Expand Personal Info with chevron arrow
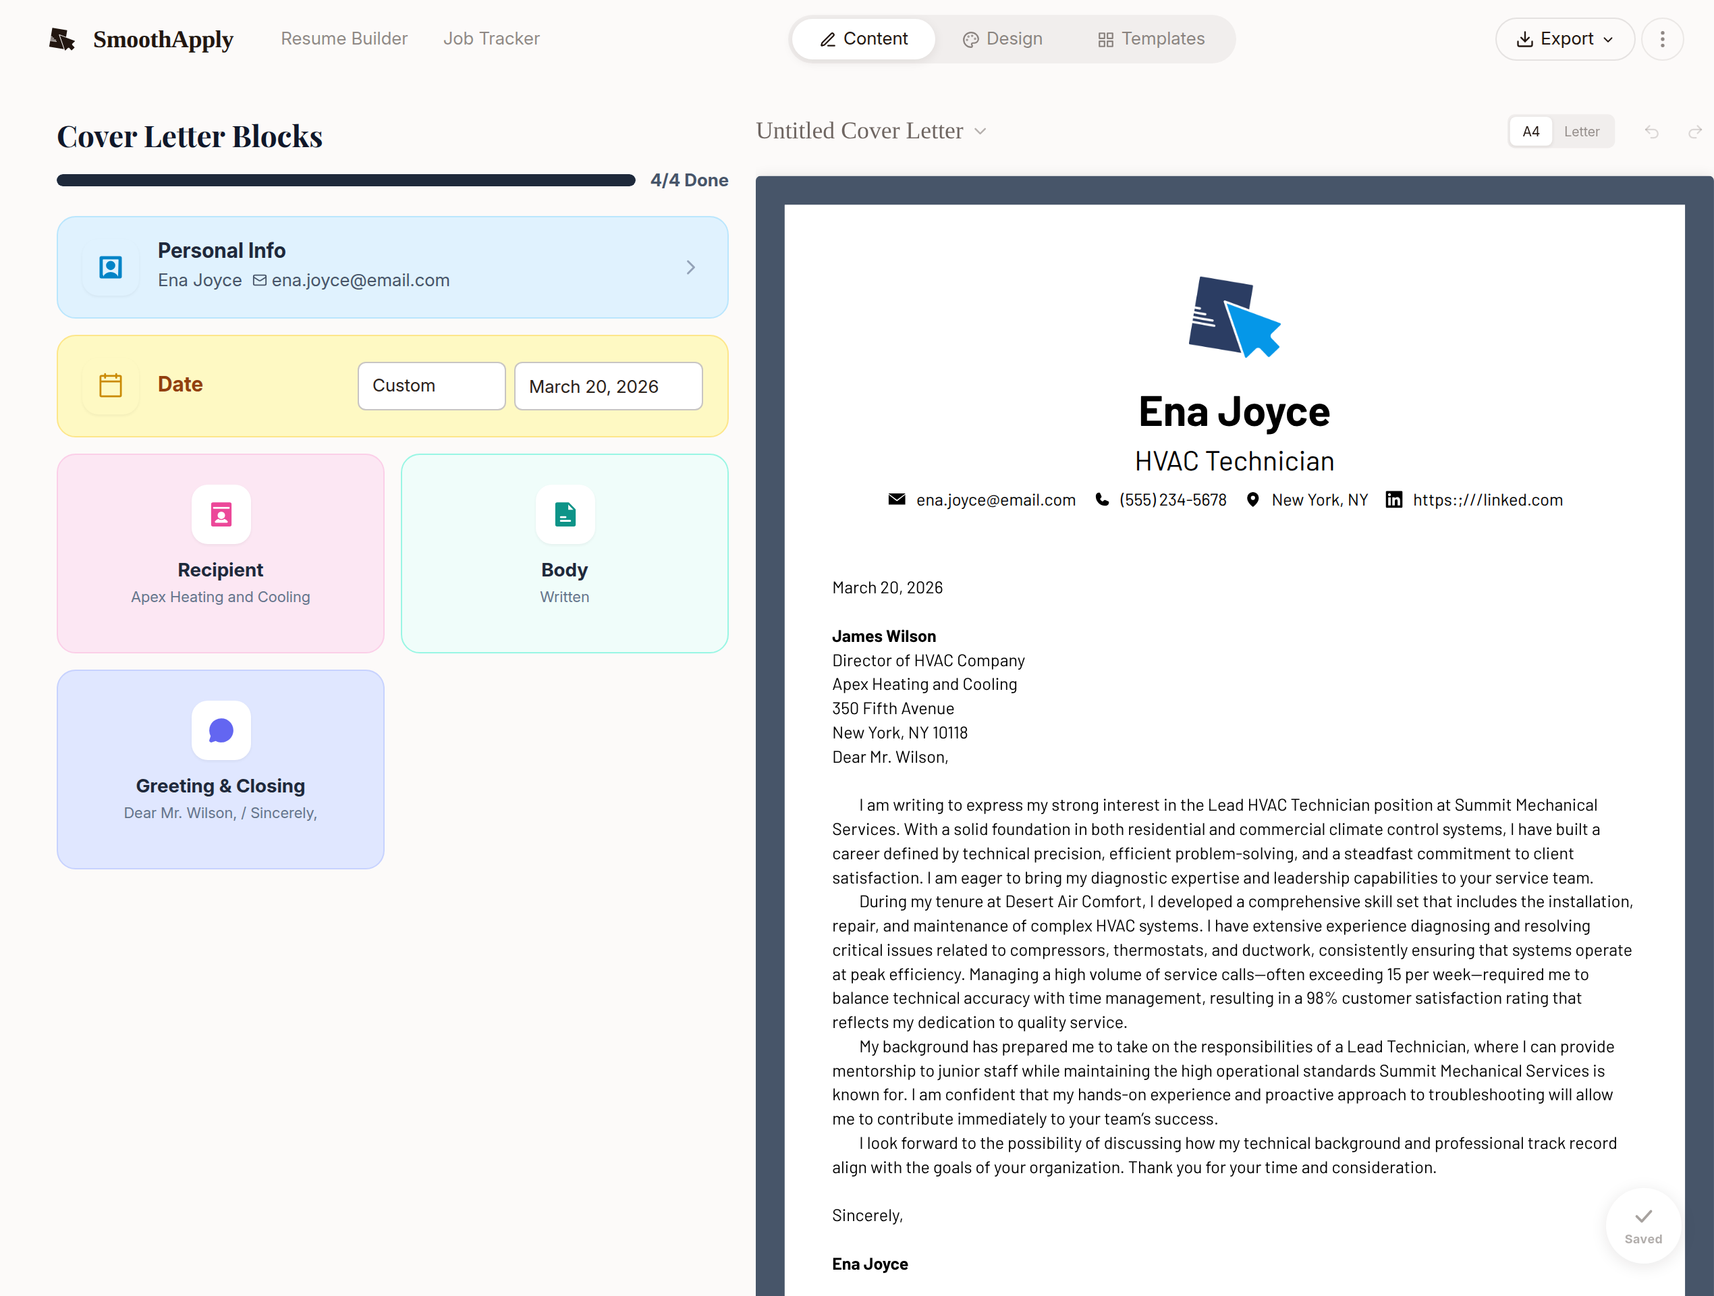 coord(690,267)
